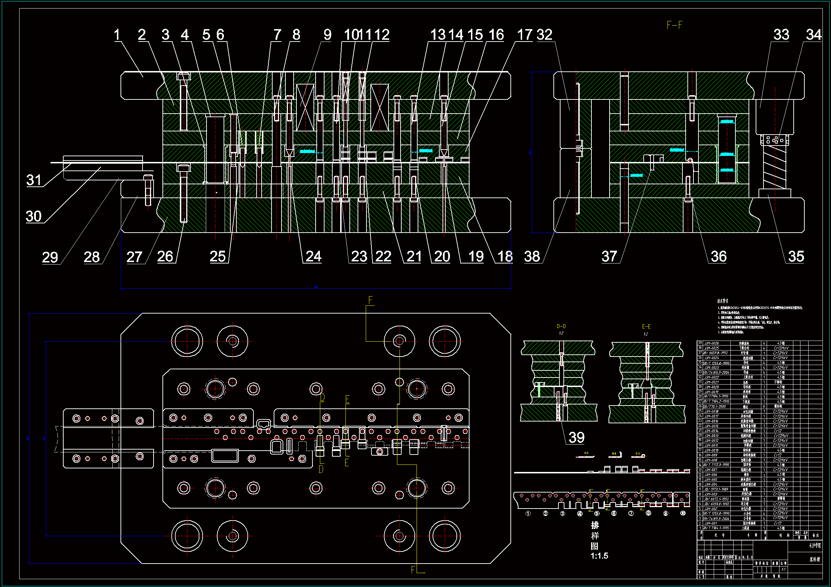Screen dimensions: 831x587
Task: Select balloon number 39 under D-D view
Action: point(576,437)
